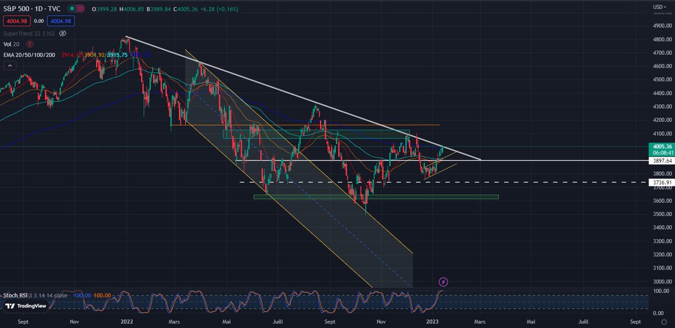The height and width of the screenshot is (328, 675).
Task: Click the 2023 label on the time axis
Action: click(433, 322)
